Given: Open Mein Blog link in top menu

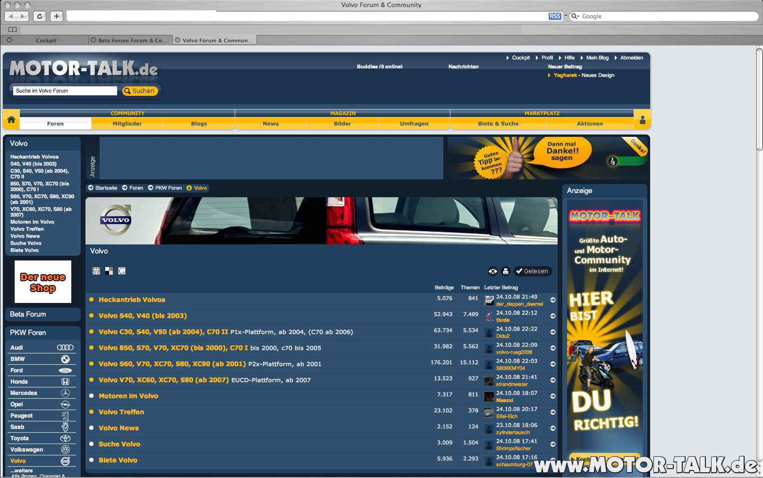Looking at the screenshot, I should (x=597, y=58).
